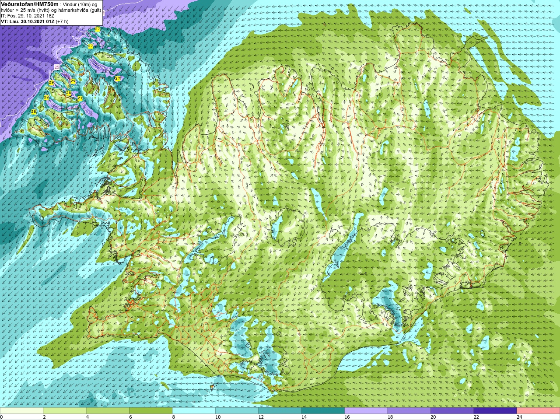Viewport: 560px width, 420px height.
Task: Click the 8–10 m/s light cyan legend swatch
Action: click(x=194, y=411)
